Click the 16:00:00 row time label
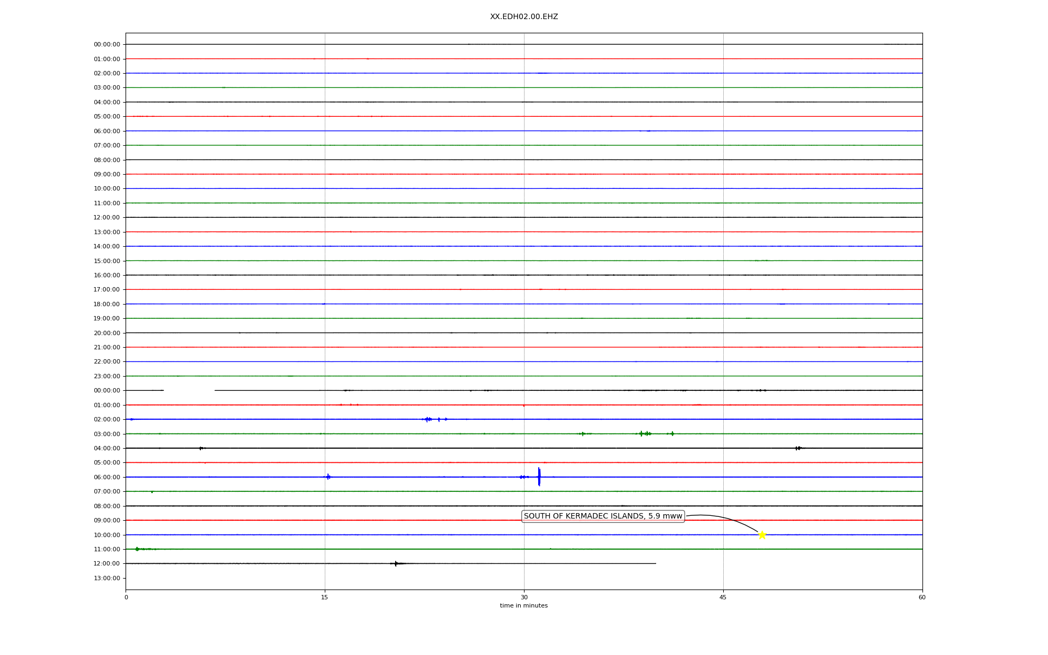This screenshot has width=1048, height=655. [107, 275]
